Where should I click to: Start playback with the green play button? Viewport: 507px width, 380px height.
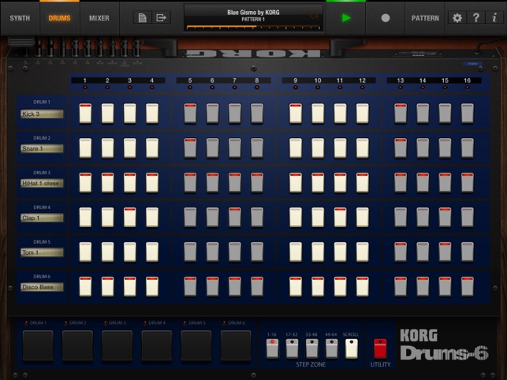(x=346, y=18)
